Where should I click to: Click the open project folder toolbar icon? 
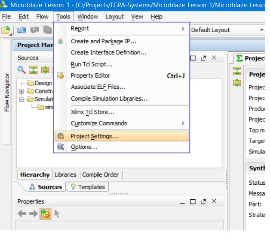point(6,30)
